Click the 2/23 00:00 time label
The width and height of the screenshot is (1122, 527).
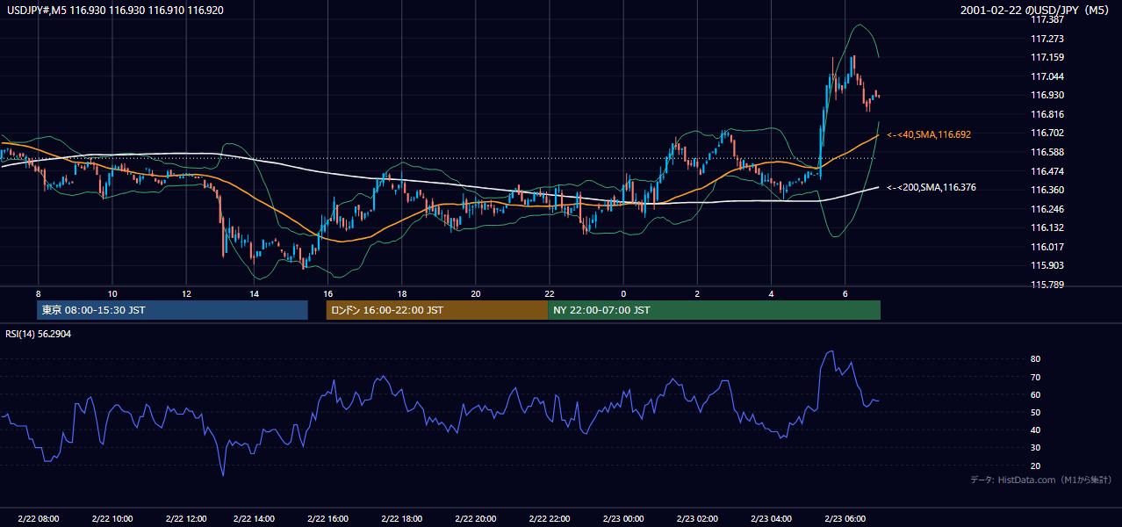(x=623, y=519)
